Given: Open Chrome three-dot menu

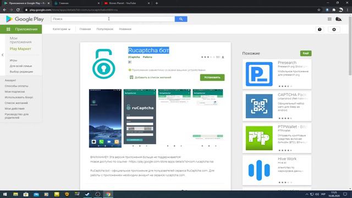Looking at the screenshot, I should click(x=348, y=10).
